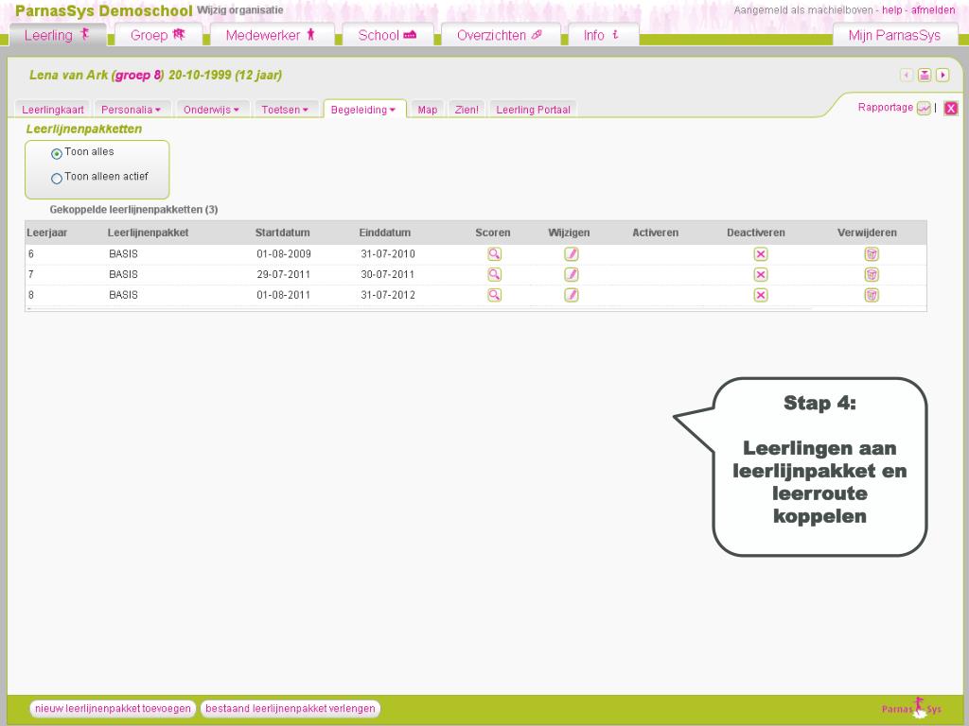Open the Info main tab

pyautogui.click(x=603, y=35)
